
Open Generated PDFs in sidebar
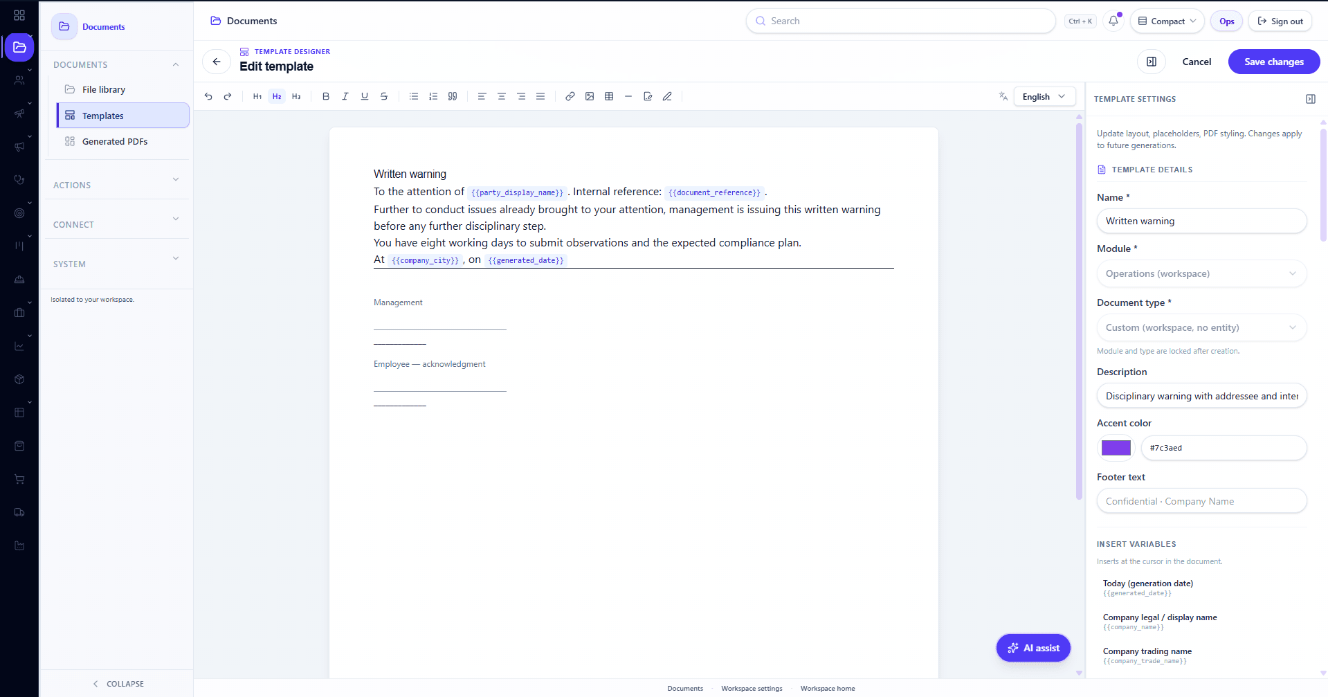coord(122,141)
